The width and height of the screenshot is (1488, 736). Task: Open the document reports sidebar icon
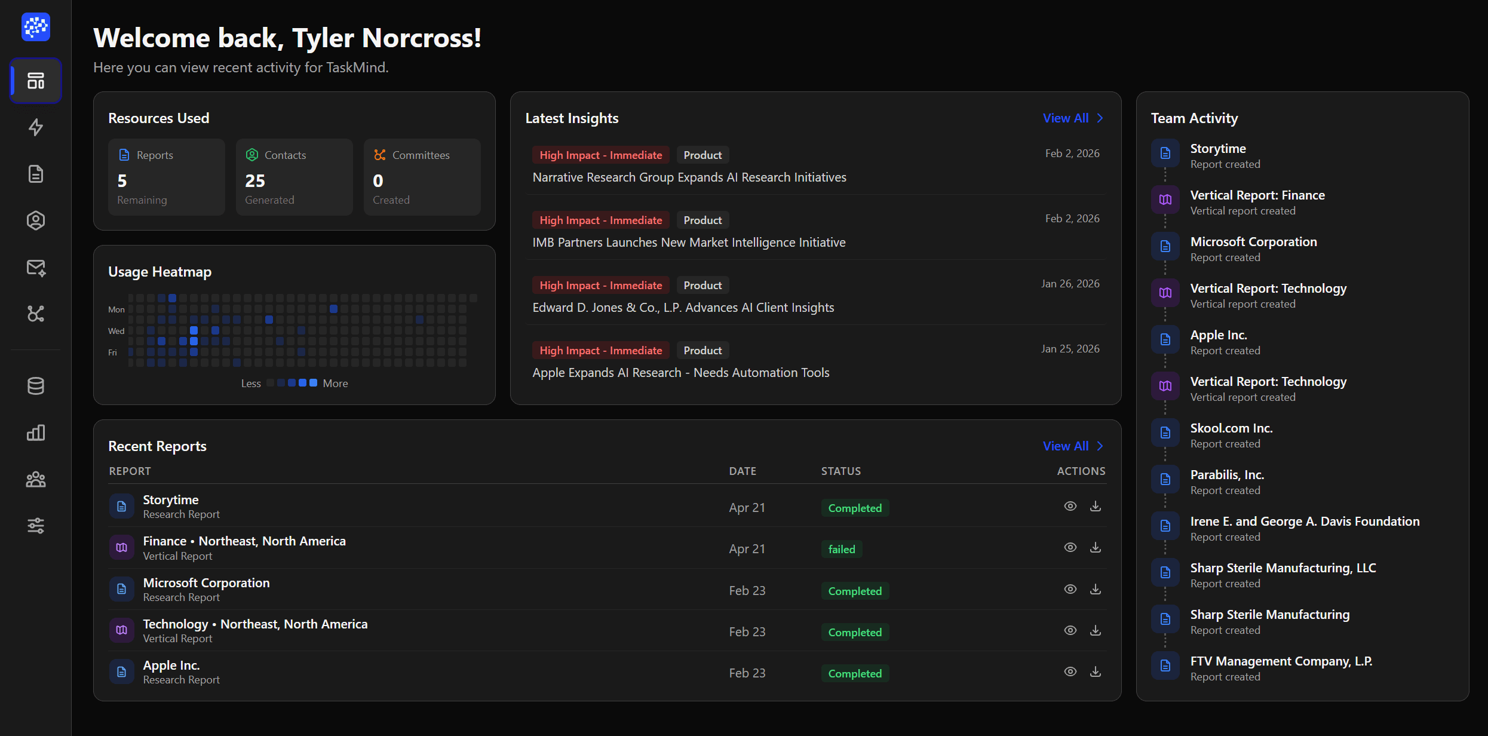point(36,174)
